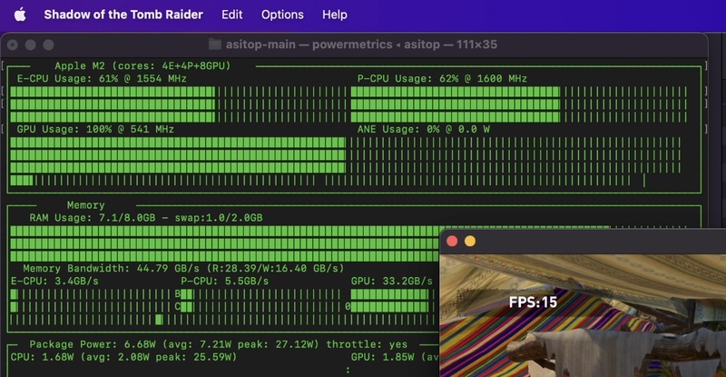
Task: Open the Options menu
Action: 282,15
